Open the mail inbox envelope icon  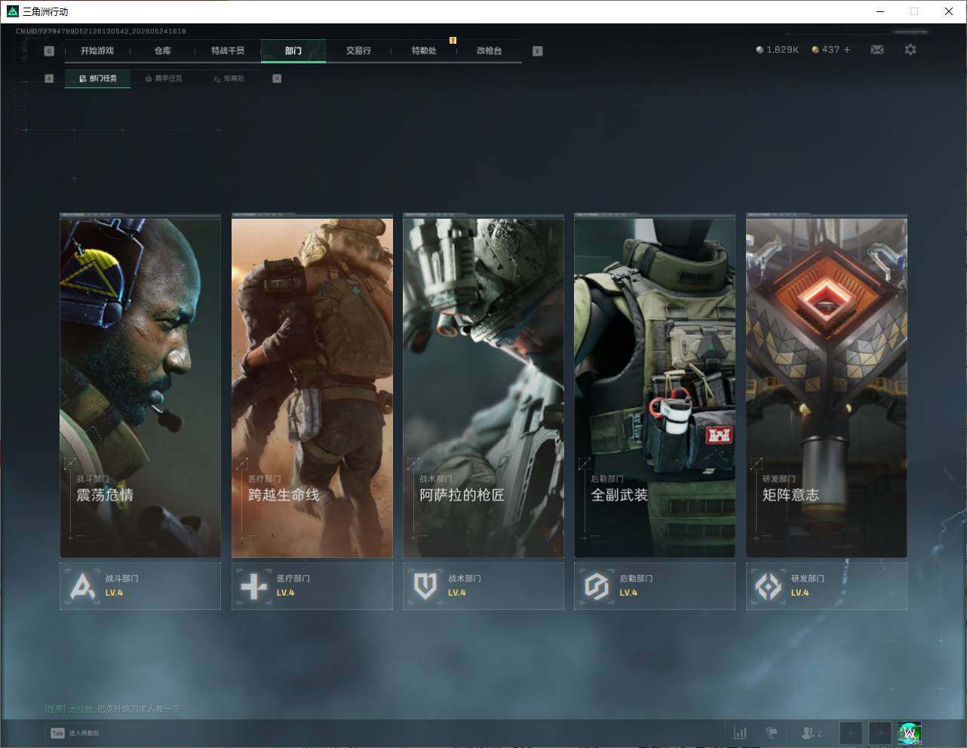pos(877,50)
